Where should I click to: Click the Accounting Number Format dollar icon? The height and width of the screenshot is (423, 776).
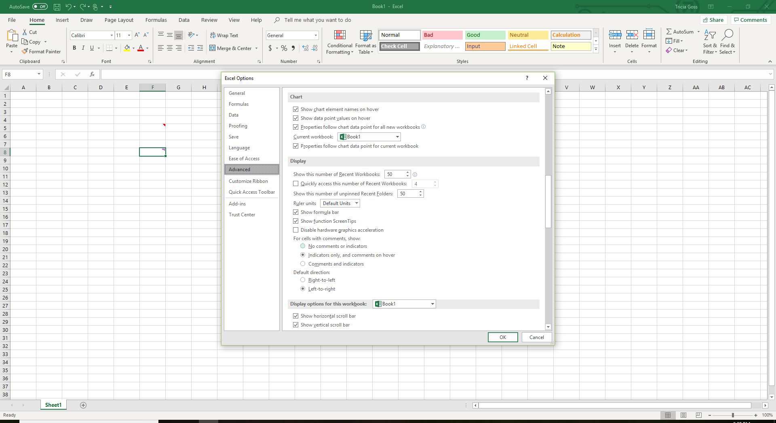[x=270, y=48]
